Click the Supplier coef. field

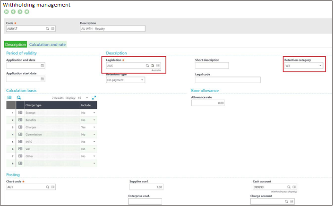click(x=146, y=187)
